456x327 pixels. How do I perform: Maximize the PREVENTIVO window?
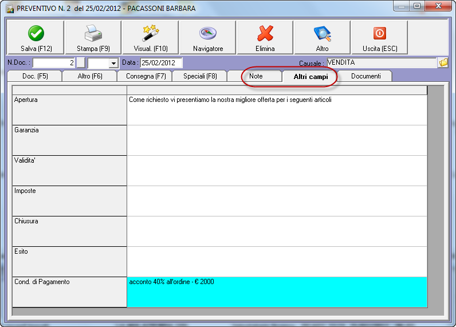click(x=417, y=6)
